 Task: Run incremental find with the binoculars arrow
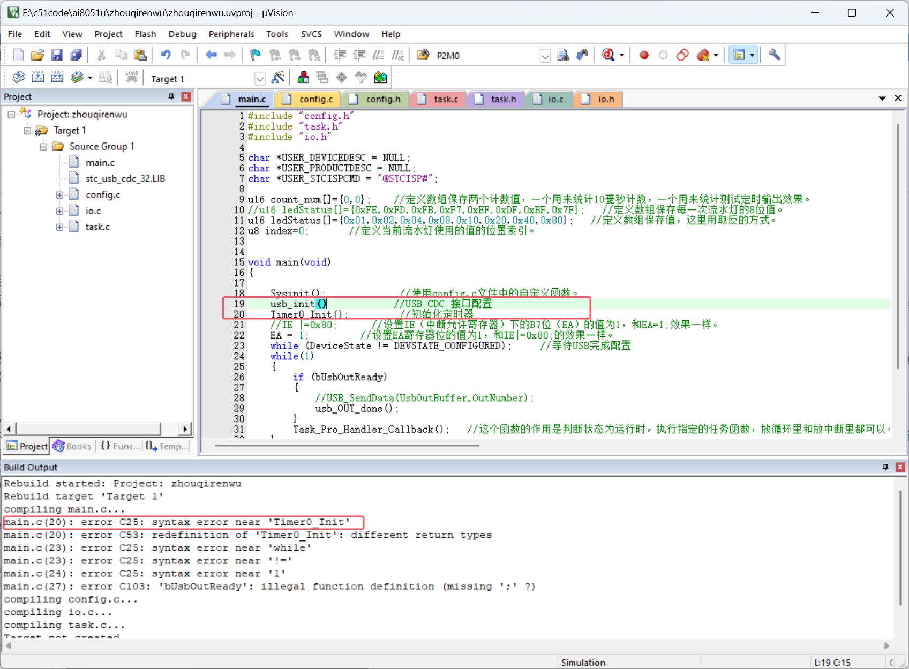582,55
